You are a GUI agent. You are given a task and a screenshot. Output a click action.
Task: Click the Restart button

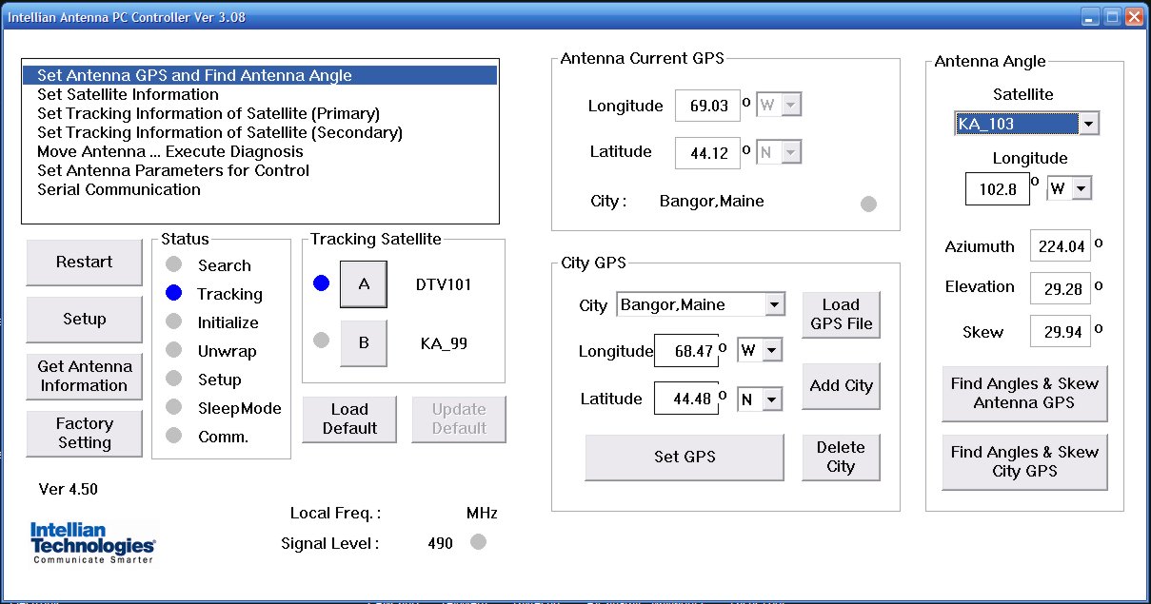tap(84, 262)
